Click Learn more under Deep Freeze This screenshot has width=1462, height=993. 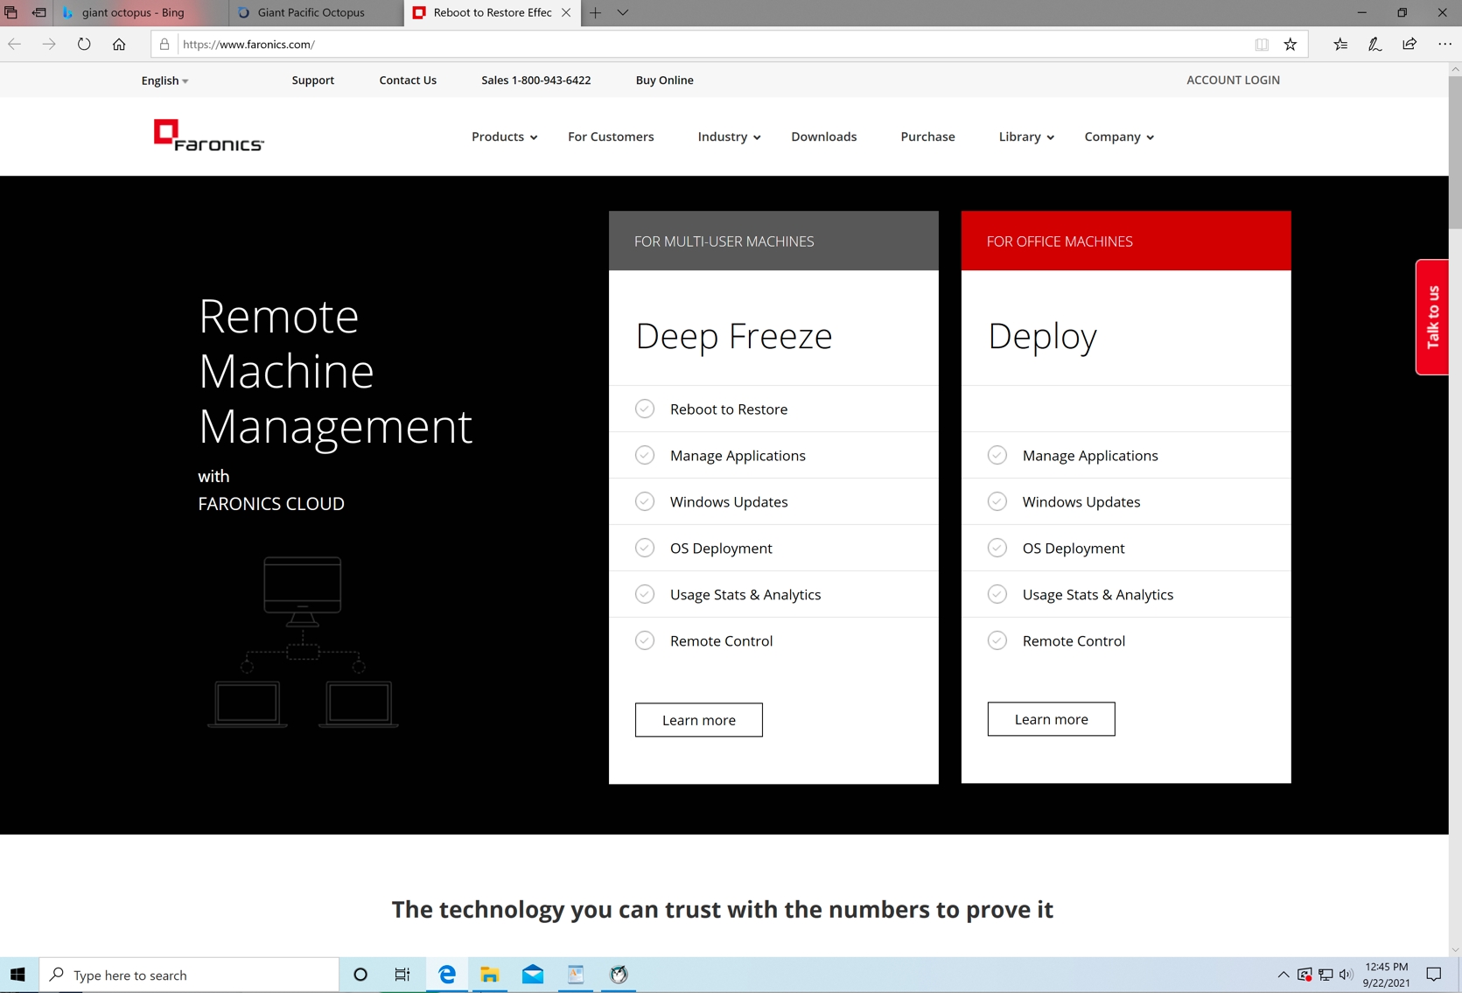coord(698,720)
